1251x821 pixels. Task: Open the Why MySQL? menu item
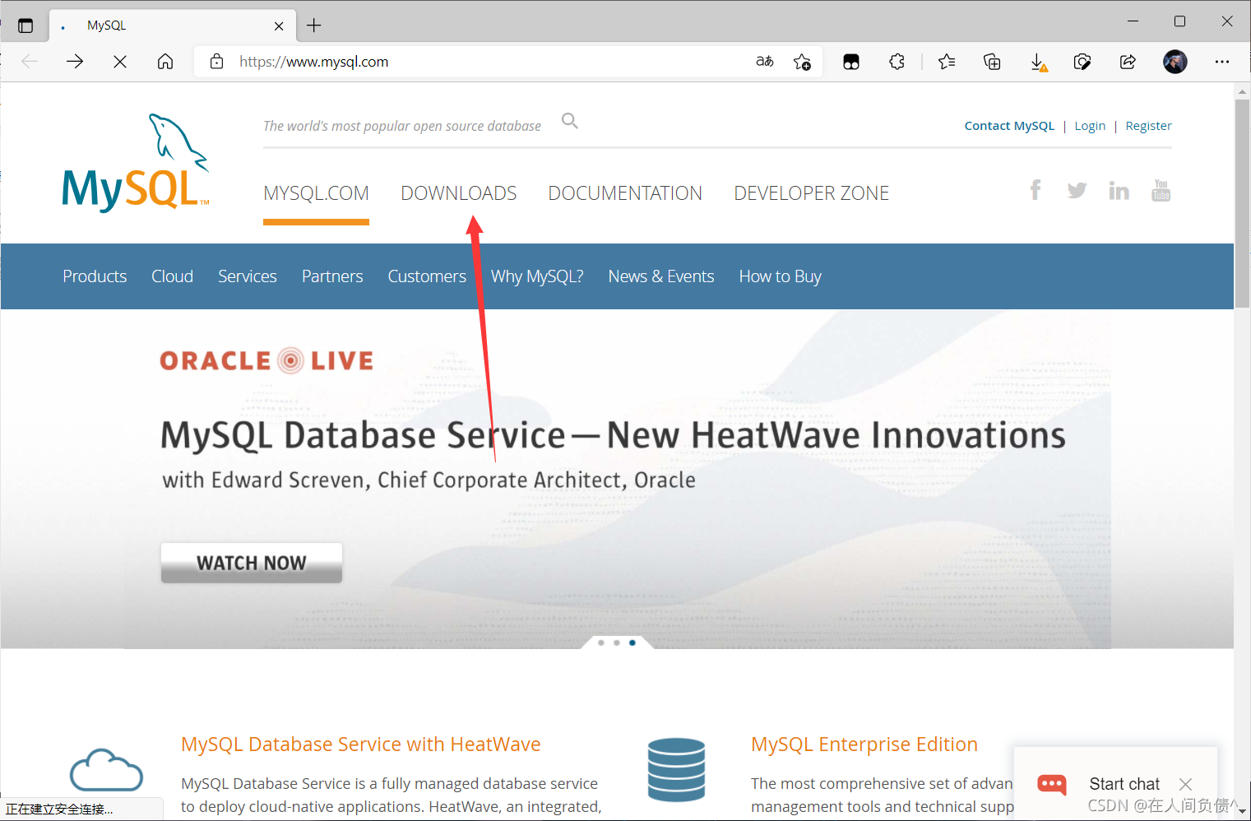537,276
